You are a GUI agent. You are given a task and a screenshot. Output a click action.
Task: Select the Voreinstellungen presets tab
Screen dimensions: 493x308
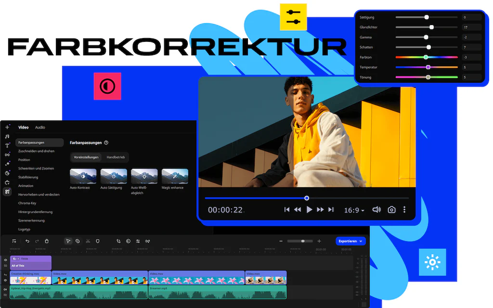pos(86,157)
